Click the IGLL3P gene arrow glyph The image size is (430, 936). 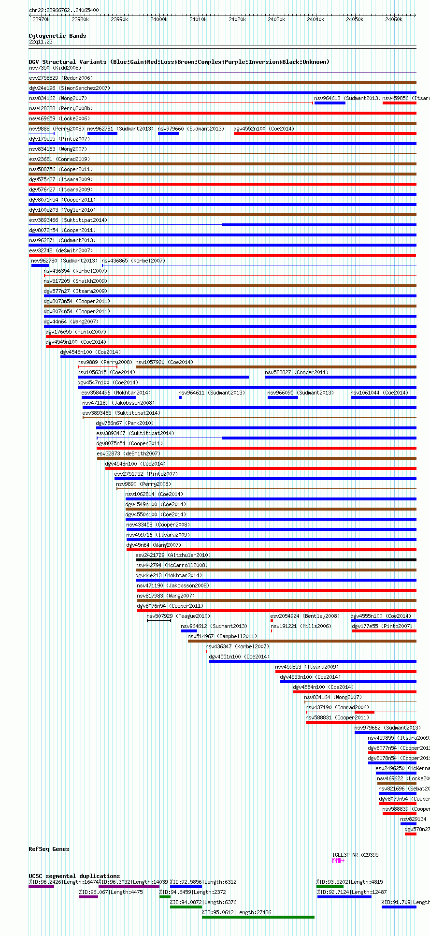[338, 860]
